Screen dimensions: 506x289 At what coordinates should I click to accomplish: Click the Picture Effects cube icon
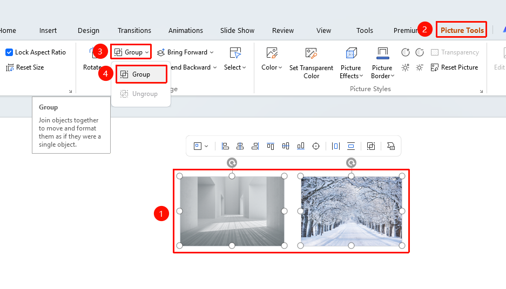351,53
